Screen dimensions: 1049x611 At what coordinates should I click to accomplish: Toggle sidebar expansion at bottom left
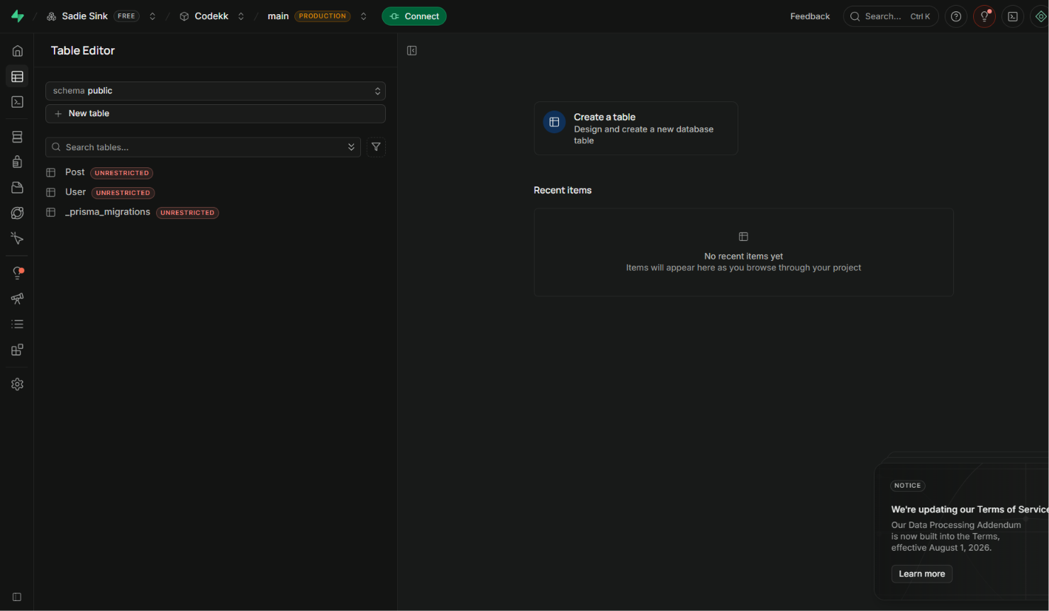(x=17, y=597)
